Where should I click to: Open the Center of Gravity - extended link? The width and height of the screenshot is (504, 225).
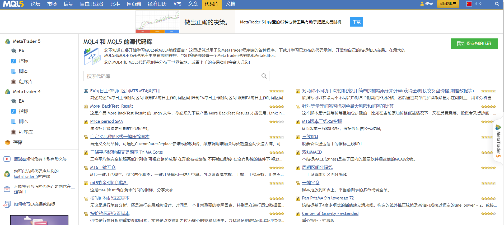(x=330, y=214)
